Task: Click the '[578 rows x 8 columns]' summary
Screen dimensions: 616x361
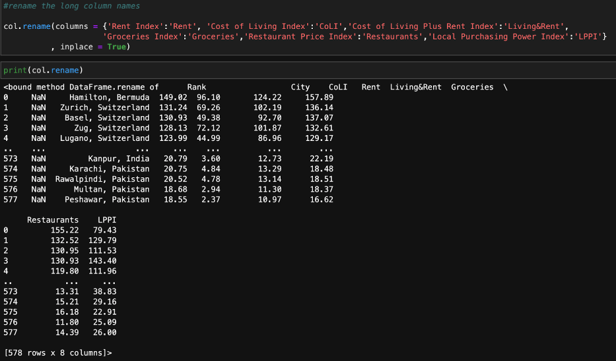Action: click(x=56, y=353)
